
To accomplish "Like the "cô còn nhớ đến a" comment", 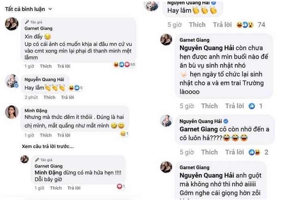I will click(x=209, y=152).
